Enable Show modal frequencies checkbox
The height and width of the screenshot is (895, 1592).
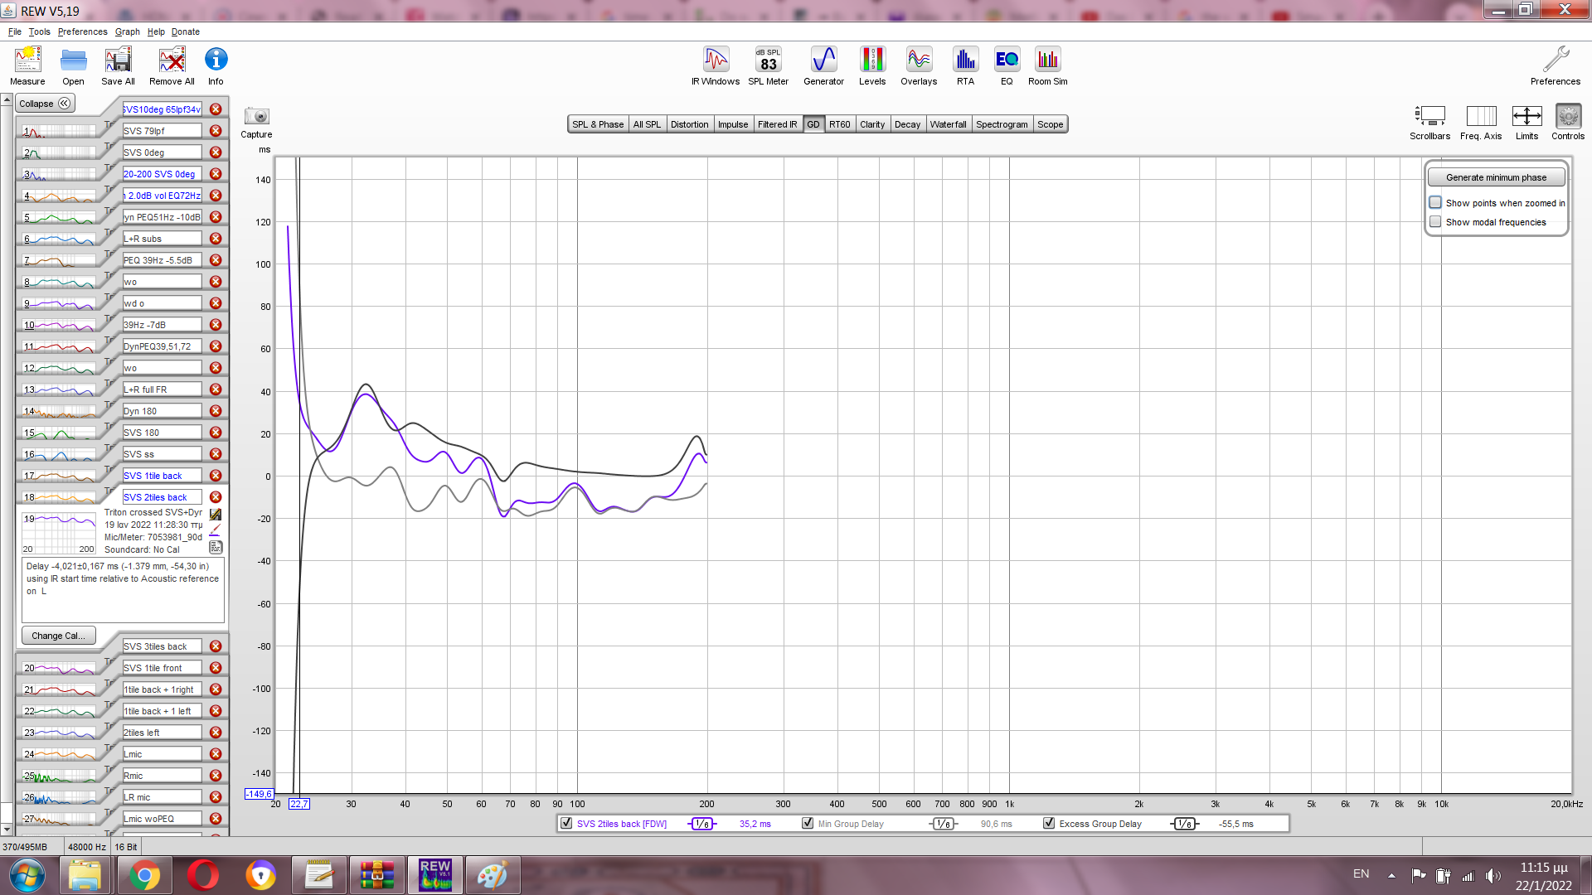click(x=1435, y=222)
